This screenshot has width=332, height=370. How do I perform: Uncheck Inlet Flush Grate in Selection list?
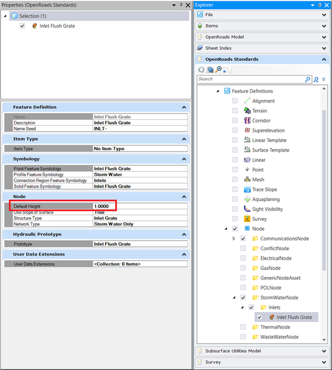tap(22, 25)
